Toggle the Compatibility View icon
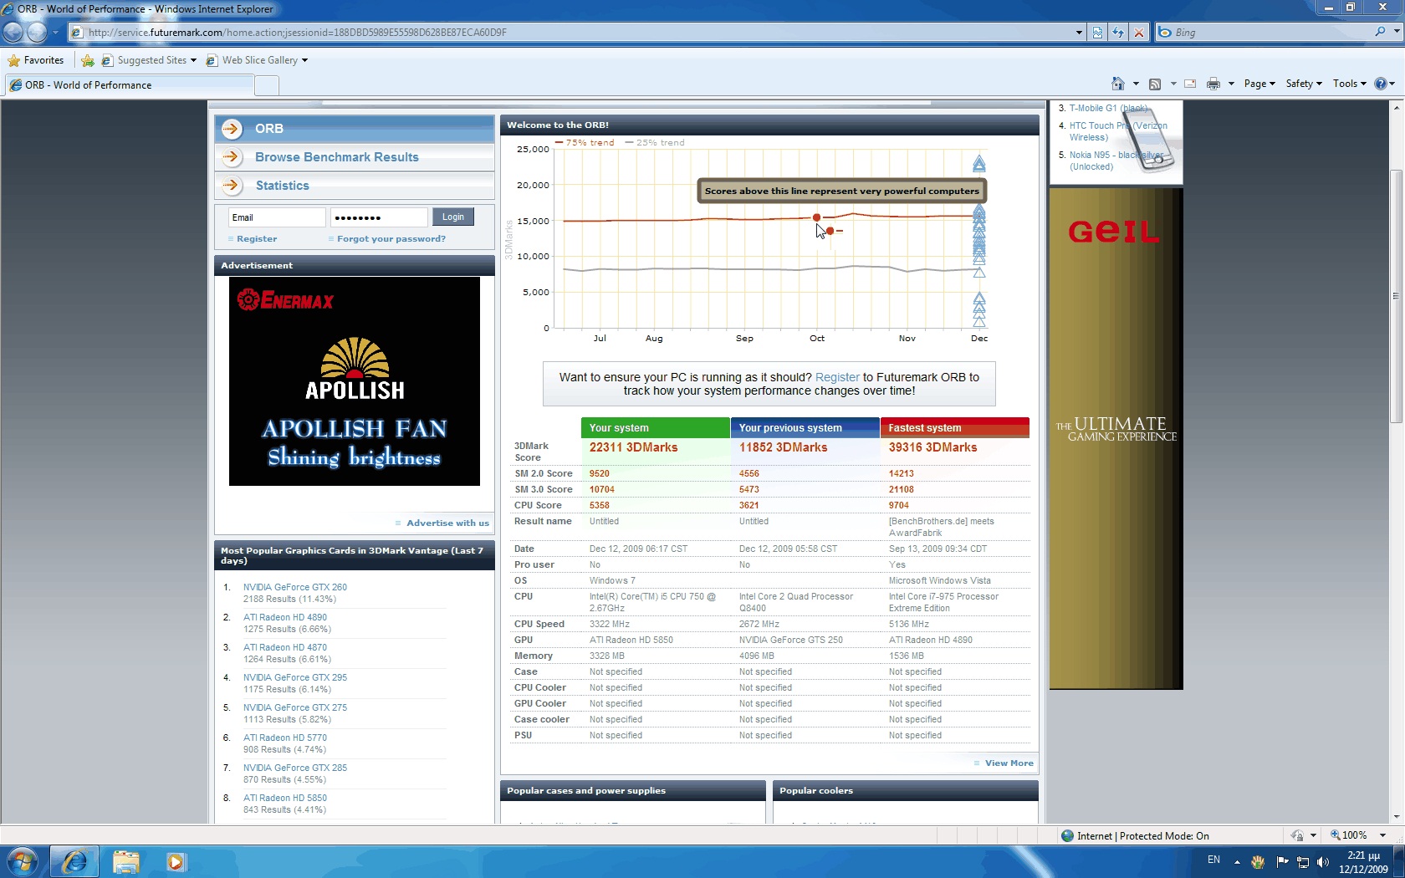The height and width of the screenshot is (878, 1405). pyautogui.click(x=1097, y=33)
